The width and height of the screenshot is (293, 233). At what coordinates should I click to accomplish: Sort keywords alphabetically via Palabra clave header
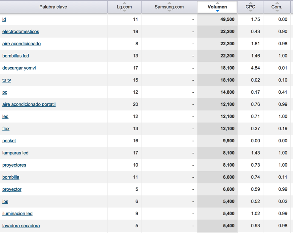(53, 7)
